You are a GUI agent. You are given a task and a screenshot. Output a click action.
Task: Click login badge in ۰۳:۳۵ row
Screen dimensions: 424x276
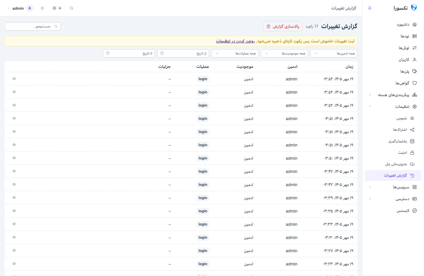point(203,211)
